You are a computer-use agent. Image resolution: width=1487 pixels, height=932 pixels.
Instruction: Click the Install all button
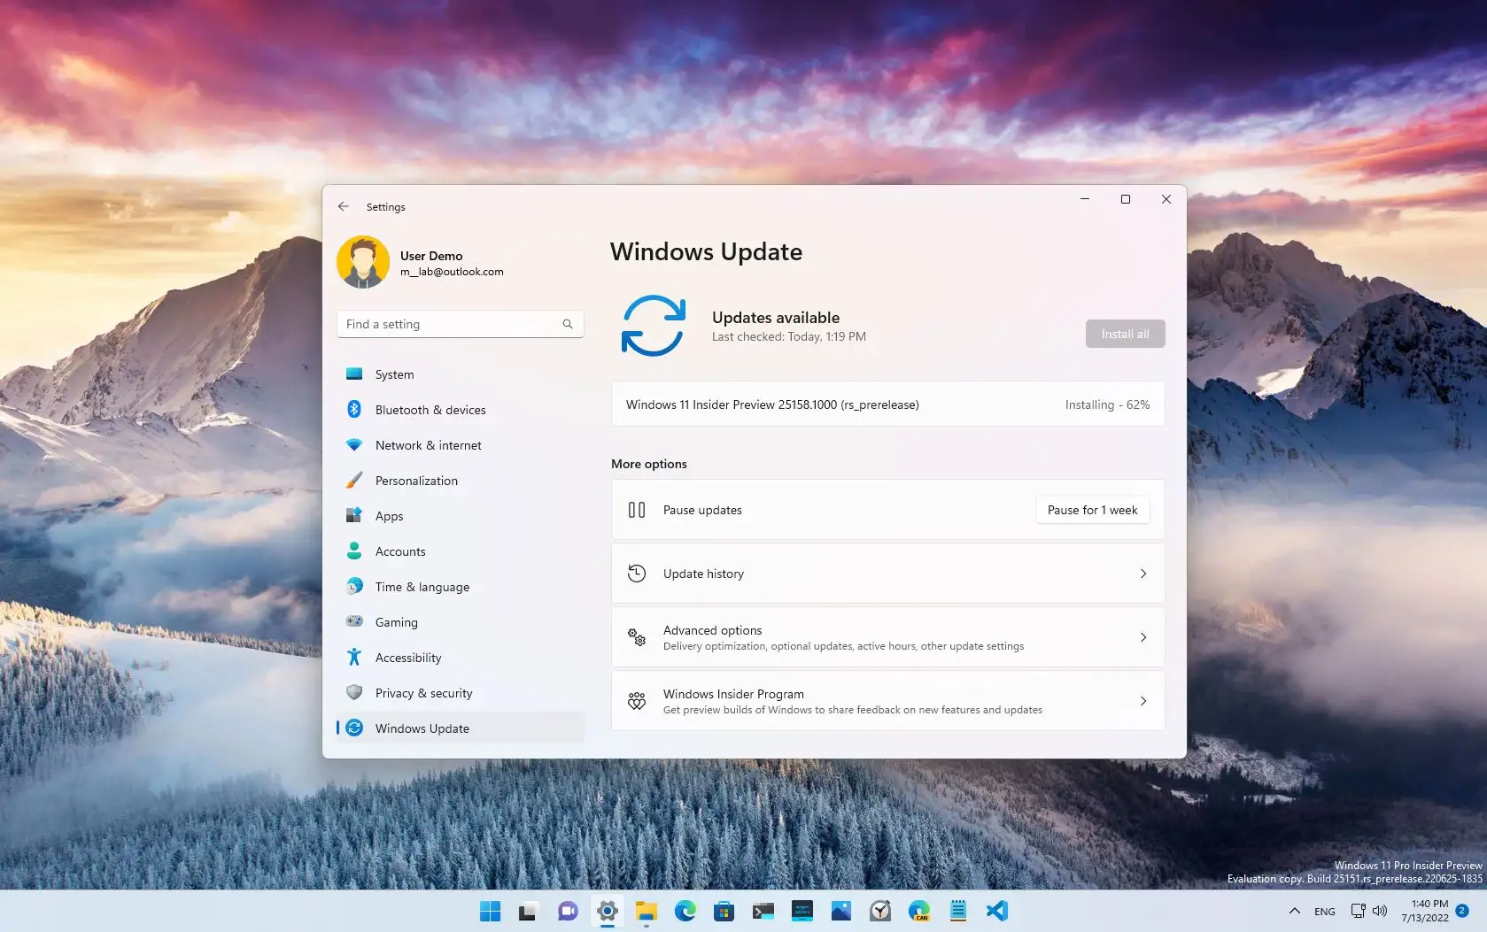pyautogui.click(x=1125, y=334)
